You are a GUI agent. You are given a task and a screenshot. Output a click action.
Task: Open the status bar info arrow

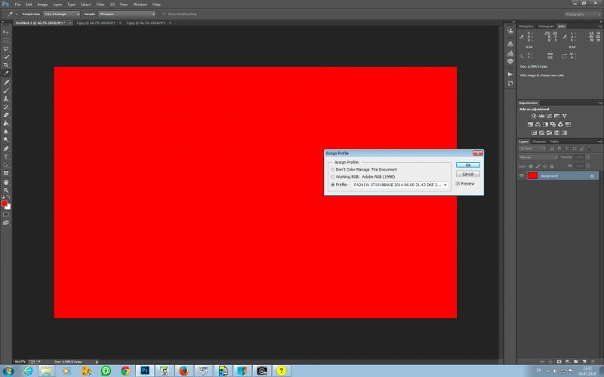(x=97, y=362)
